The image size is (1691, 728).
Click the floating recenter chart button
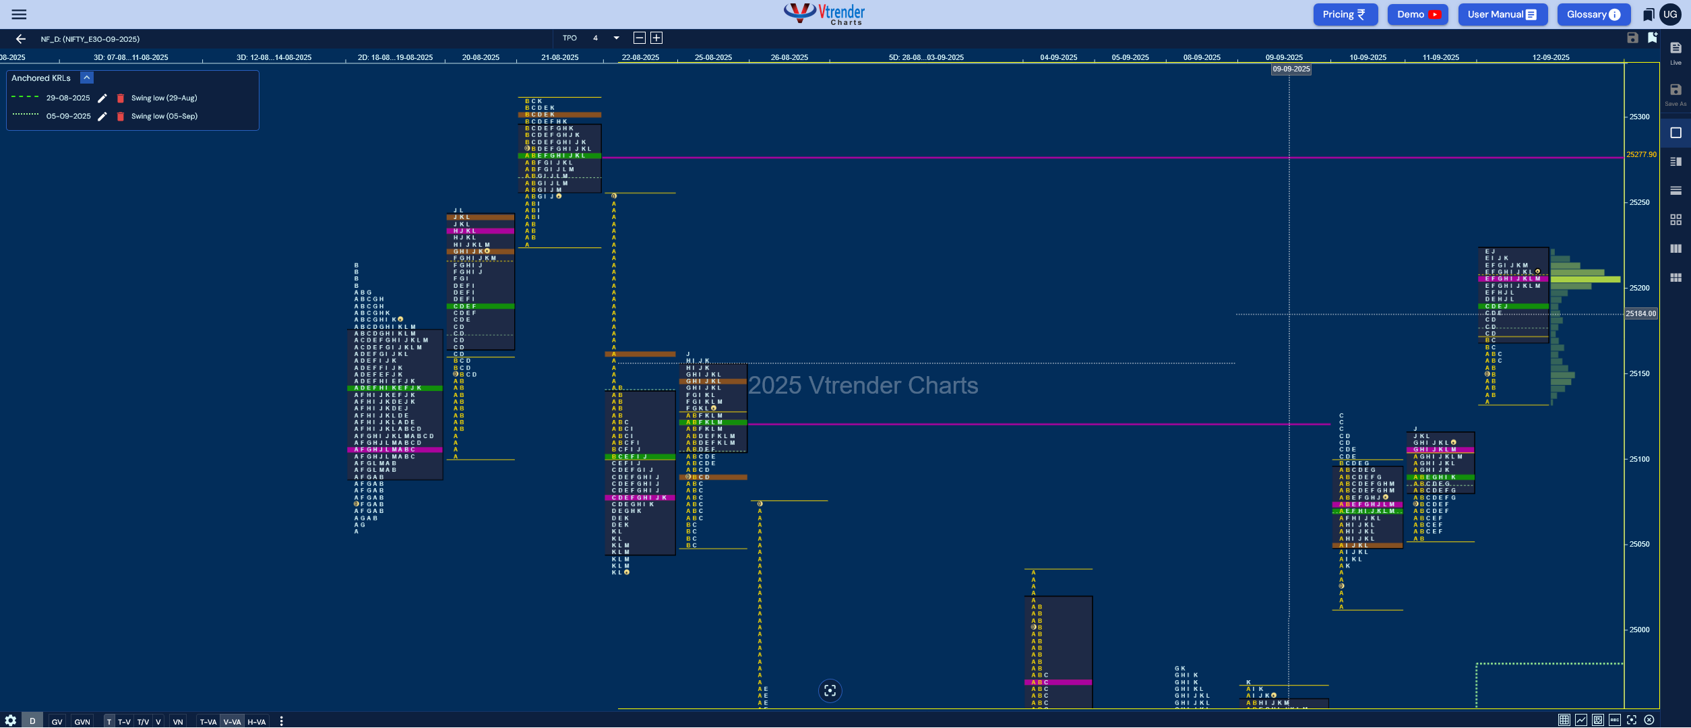[830, 690]
